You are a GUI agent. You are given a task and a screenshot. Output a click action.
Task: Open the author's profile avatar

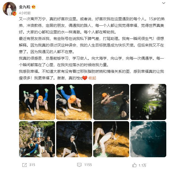coord(10,9)
